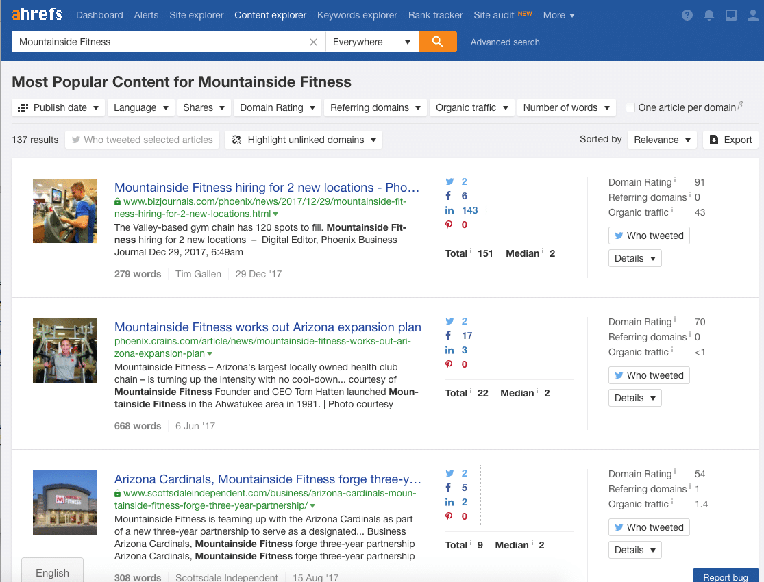764x582 pixels.
Task: Open the Sorted by Relevance dropdown
Action: 661,140
